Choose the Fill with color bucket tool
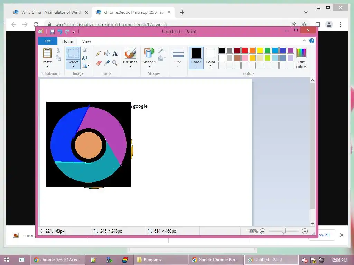This screenshot has height=265, width=354. click(x=107, y=53)
